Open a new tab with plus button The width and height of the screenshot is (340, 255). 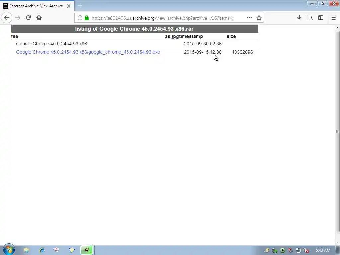point(80,5)
